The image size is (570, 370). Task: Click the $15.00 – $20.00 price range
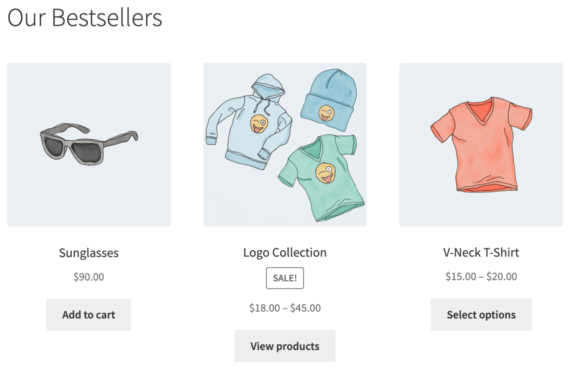pyautogui.click(x=481, y=276)
